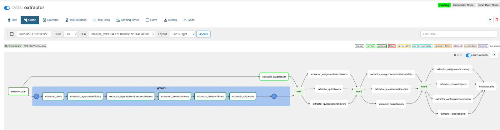The height and width of the screenshot is (130, 500).
Task: Focus the Find Task search field
Action: (458, 34)
